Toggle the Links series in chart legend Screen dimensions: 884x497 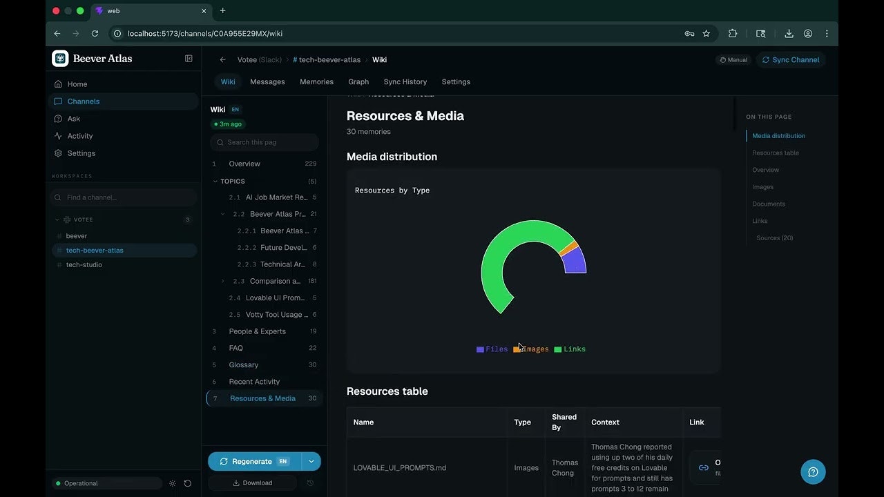(x=570, y=349)
